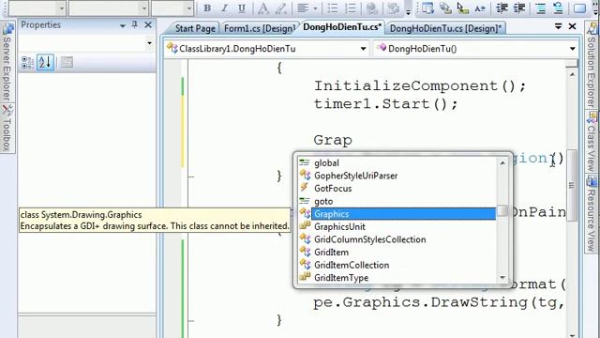Viewport: 600px width, 338px height.
Task: Click the bulleted list icon
Action: click(333, 8)
